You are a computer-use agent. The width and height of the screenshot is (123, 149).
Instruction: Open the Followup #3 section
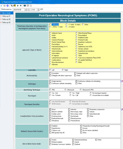(6, 22)
